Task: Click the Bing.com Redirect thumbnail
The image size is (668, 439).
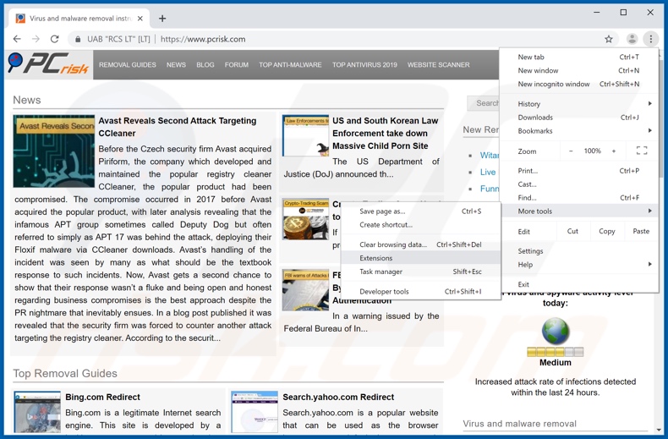Action: pos(37,412)
